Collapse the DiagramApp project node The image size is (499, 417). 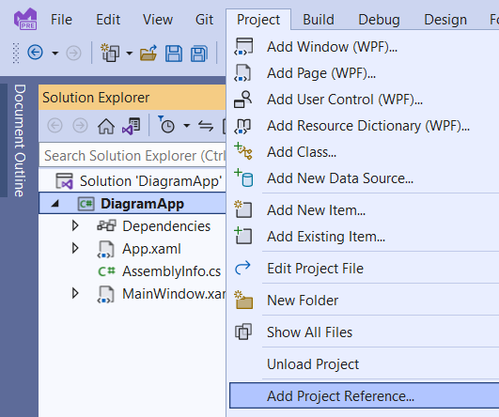(55, 204)
